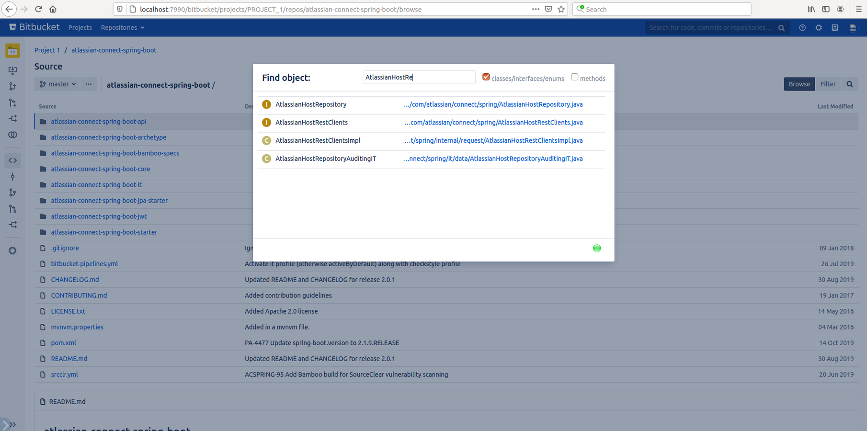Open the AtlassianHostRestClients.java path link
867x431 pixels.
click(493, 123)
